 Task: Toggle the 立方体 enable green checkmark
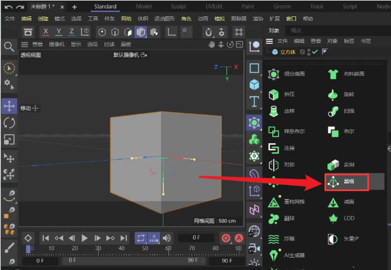coord(315,52)
